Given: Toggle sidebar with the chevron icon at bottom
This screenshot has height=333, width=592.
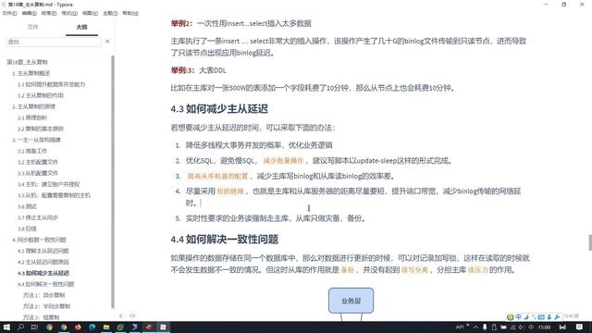Looking at the screenshot, I should 121,316.
